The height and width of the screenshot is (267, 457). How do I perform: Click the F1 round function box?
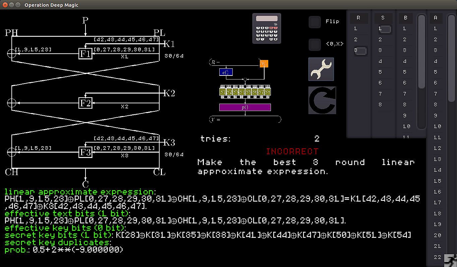coord(85,54)
